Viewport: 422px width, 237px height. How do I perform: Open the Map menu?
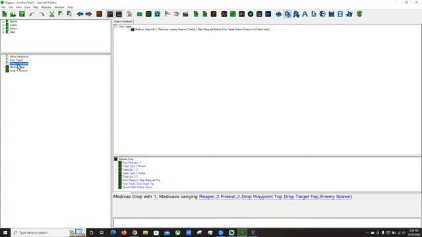tap(36, 7)
